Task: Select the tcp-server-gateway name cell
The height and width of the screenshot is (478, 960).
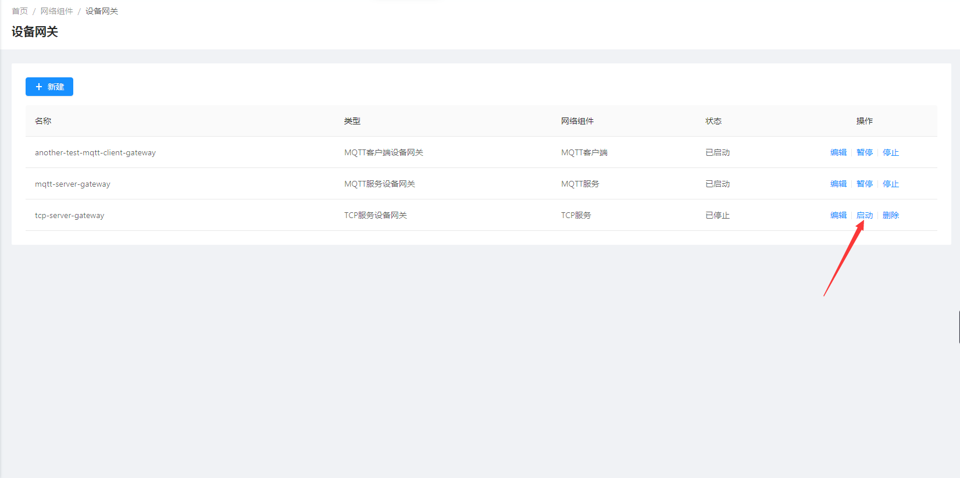Action: (69, 215)
